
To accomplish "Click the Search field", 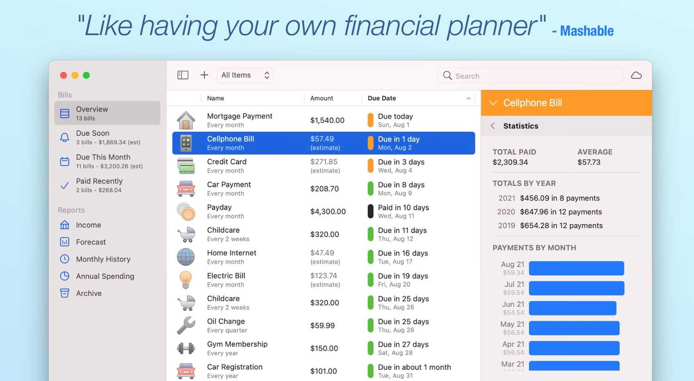I will 530,75.
